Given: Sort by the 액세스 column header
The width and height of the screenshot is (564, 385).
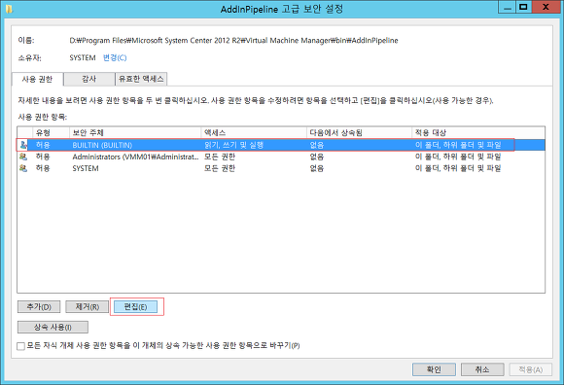Looking at the screenshot, I should click(x=254, y=132).
